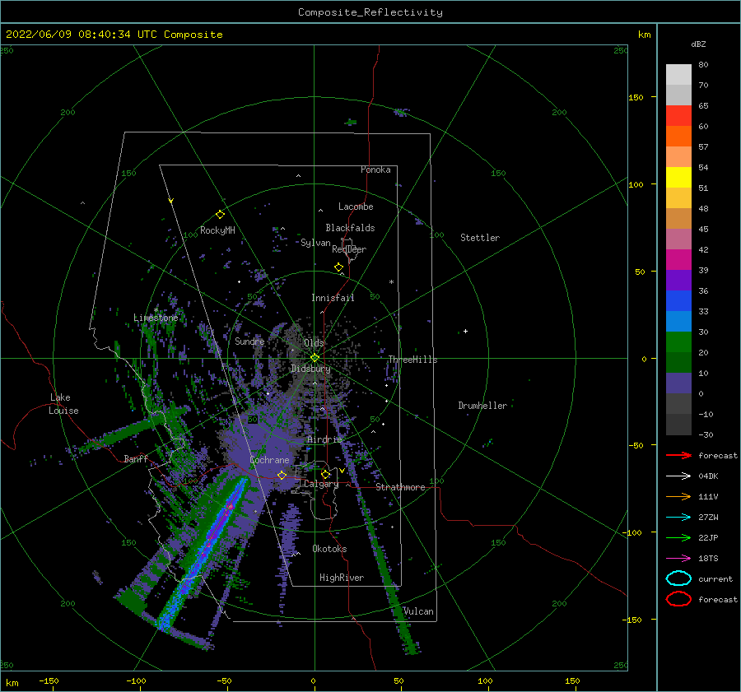This screenshot has height=692, width=741.
Task: Click the magenta 18TS arrow icon
Action: (678, 559)
